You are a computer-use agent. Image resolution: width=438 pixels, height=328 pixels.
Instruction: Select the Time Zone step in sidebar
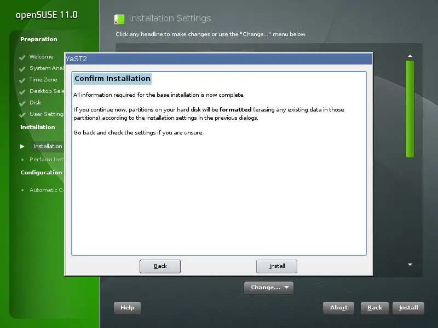[x=43, y=79]
